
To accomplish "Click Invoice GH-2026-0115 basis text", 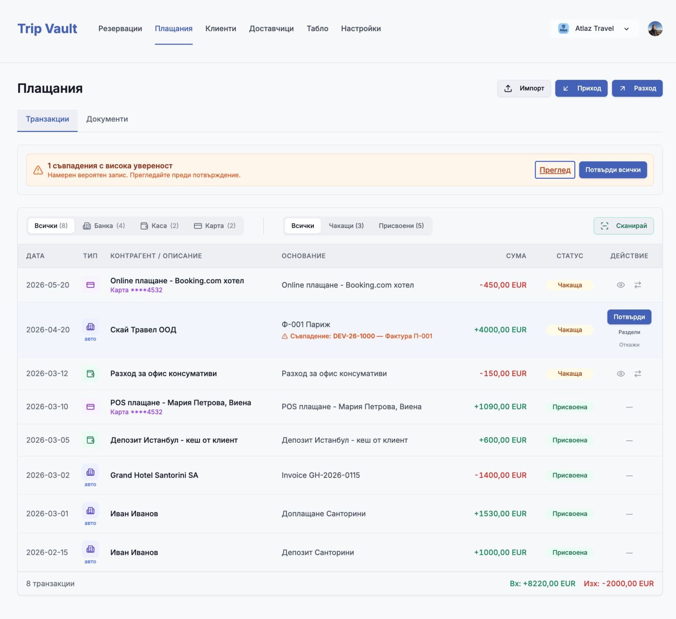I will pos(321,475).
